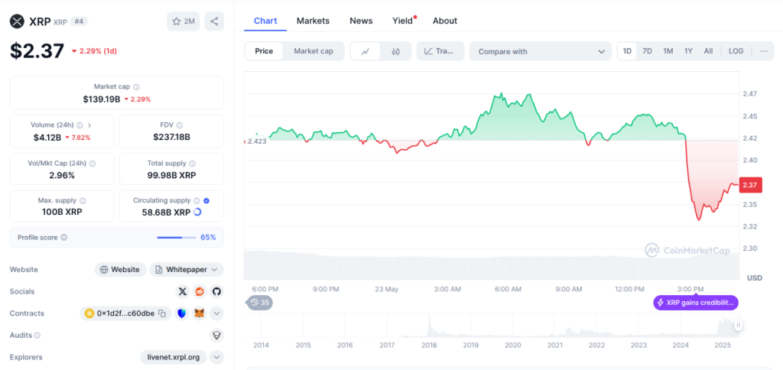
Task: Click the #4 rank badge
Action: [x=79, y=21]
